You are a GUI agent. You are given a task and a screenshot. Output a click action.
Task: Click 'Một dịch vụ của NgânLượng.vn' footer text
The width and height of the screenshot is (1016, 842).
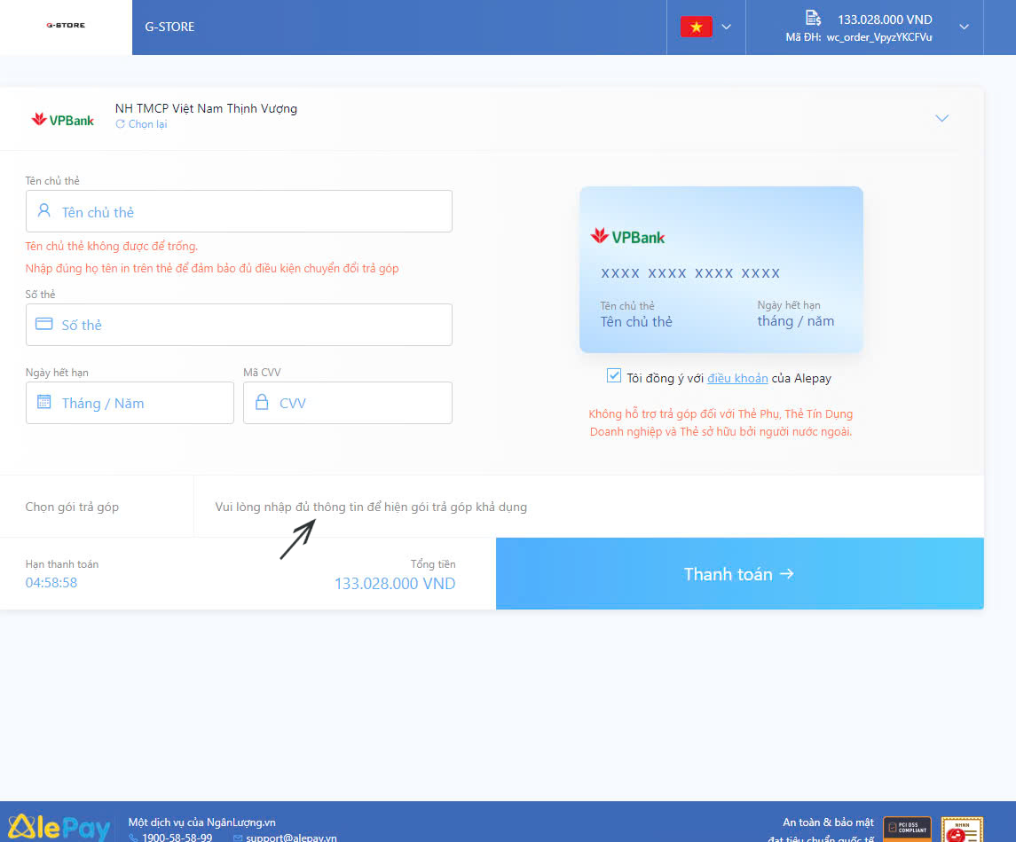click(x=202, y=822)
